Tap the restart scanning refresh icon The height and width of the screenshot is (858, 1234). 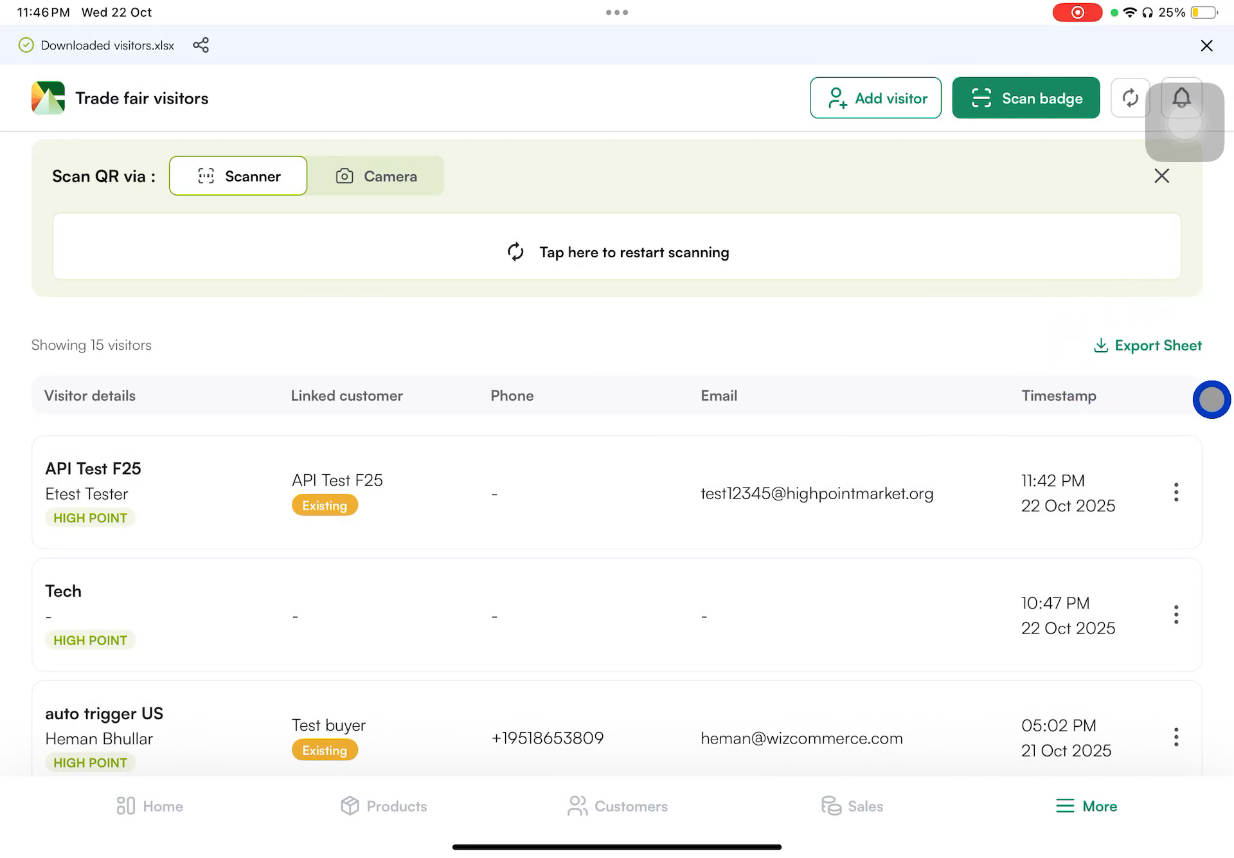(x=515, y=252)
